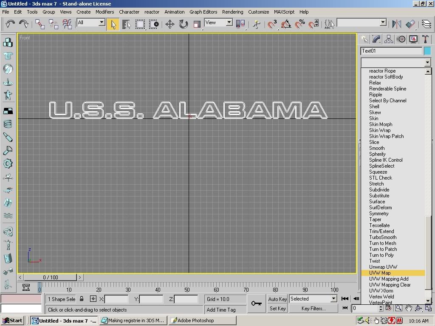Open the named selection sets dropdown
Image resolution: width=435 pixels, height=326 pixels.
point(383,22)
